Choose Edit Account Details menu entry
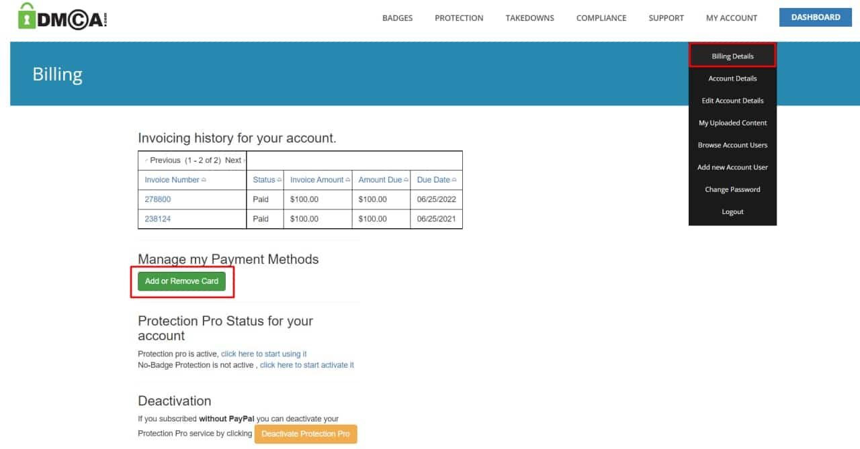This screenshot has height=449, width=860. coord(732,101)
